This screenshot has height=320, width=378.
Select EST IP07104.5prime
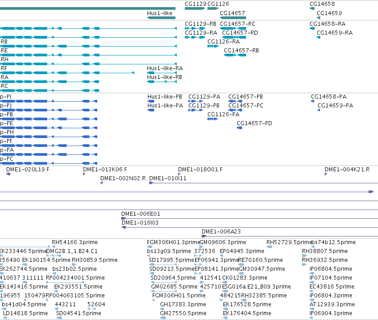point(331,278)
